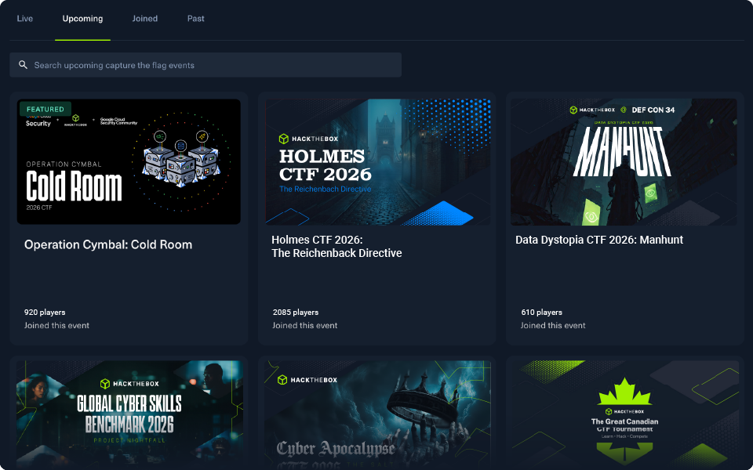The image size is (753, 470).
Task: Click the FEATURED badge on Cold Room
Action: 45,109
